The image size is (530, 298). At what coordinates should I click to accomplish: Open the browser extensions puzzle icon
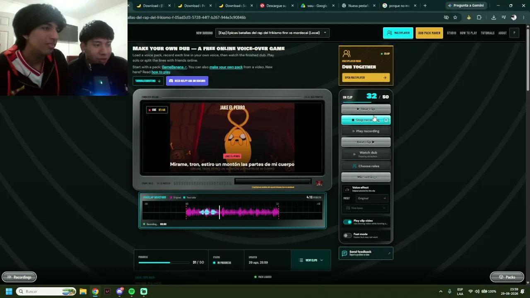(479, 17)
